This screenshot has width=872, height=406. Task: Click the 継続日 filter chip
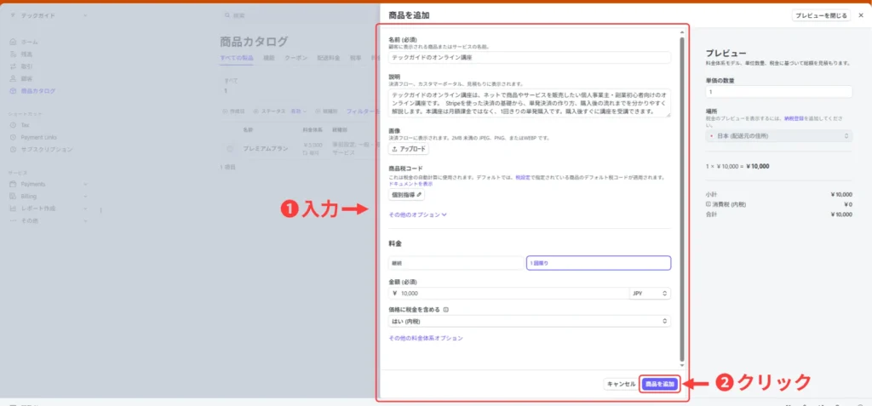[x=327, y=112]
